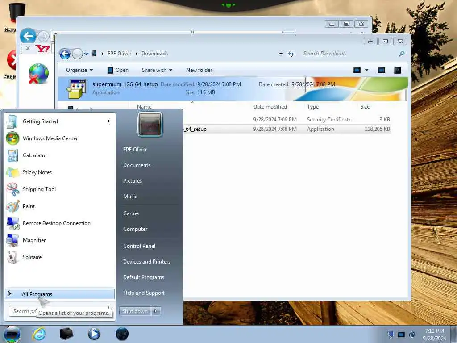The height and width of the screenshot is (343, 457).
Task: Click the change view icon in Explorer toolbar
Action: click(357, 70)
